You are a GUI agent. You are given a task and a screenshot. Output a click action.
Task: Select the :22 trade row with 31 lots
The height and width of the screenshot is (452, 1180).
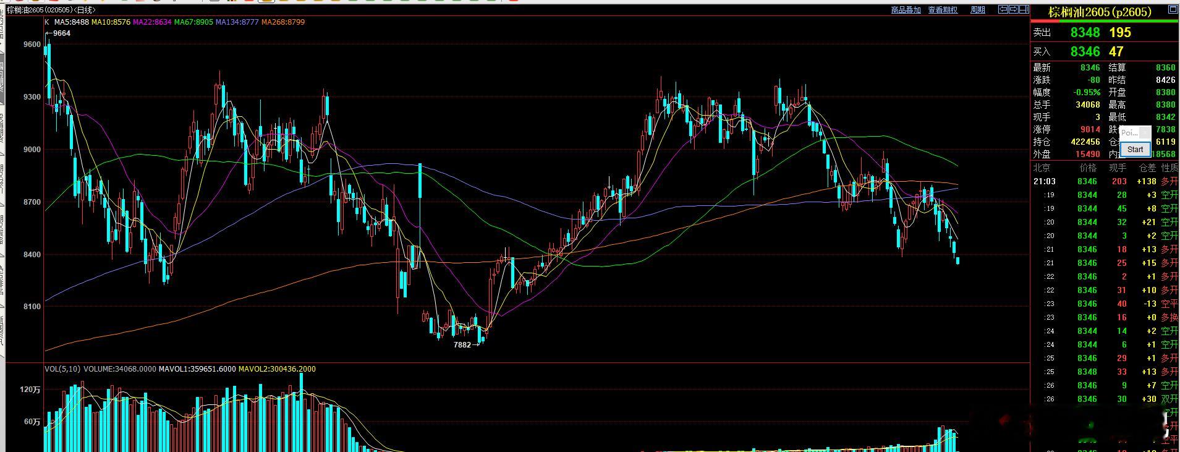pyautogui.click(x=1105, y=290)
